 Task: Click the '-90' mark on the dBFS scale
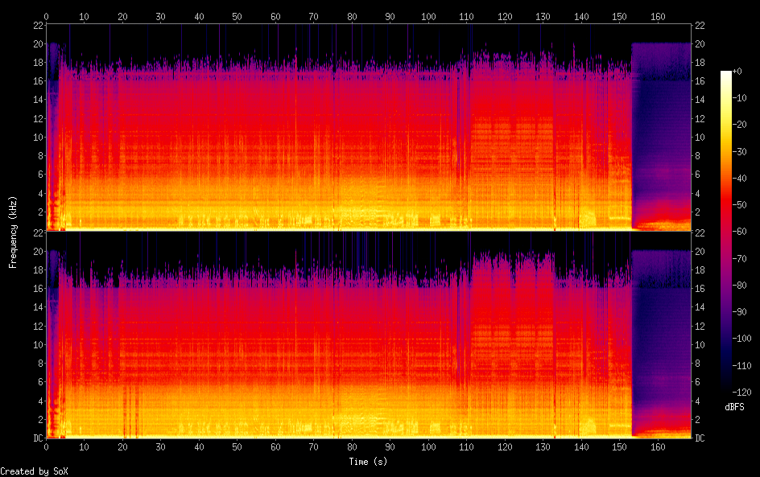[x=740, y=312]
